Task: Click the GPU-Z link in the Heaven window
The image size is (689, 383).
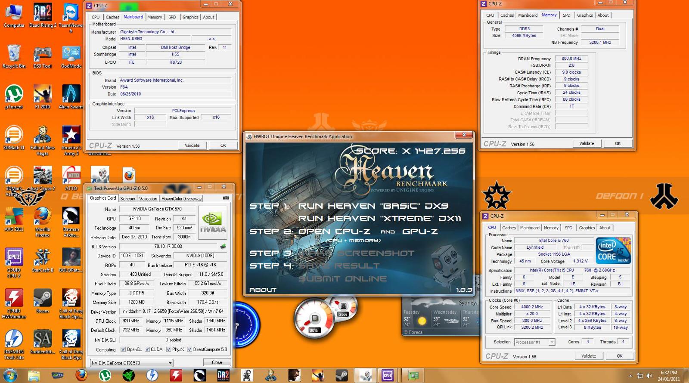Action: click(x=420, y=231)
